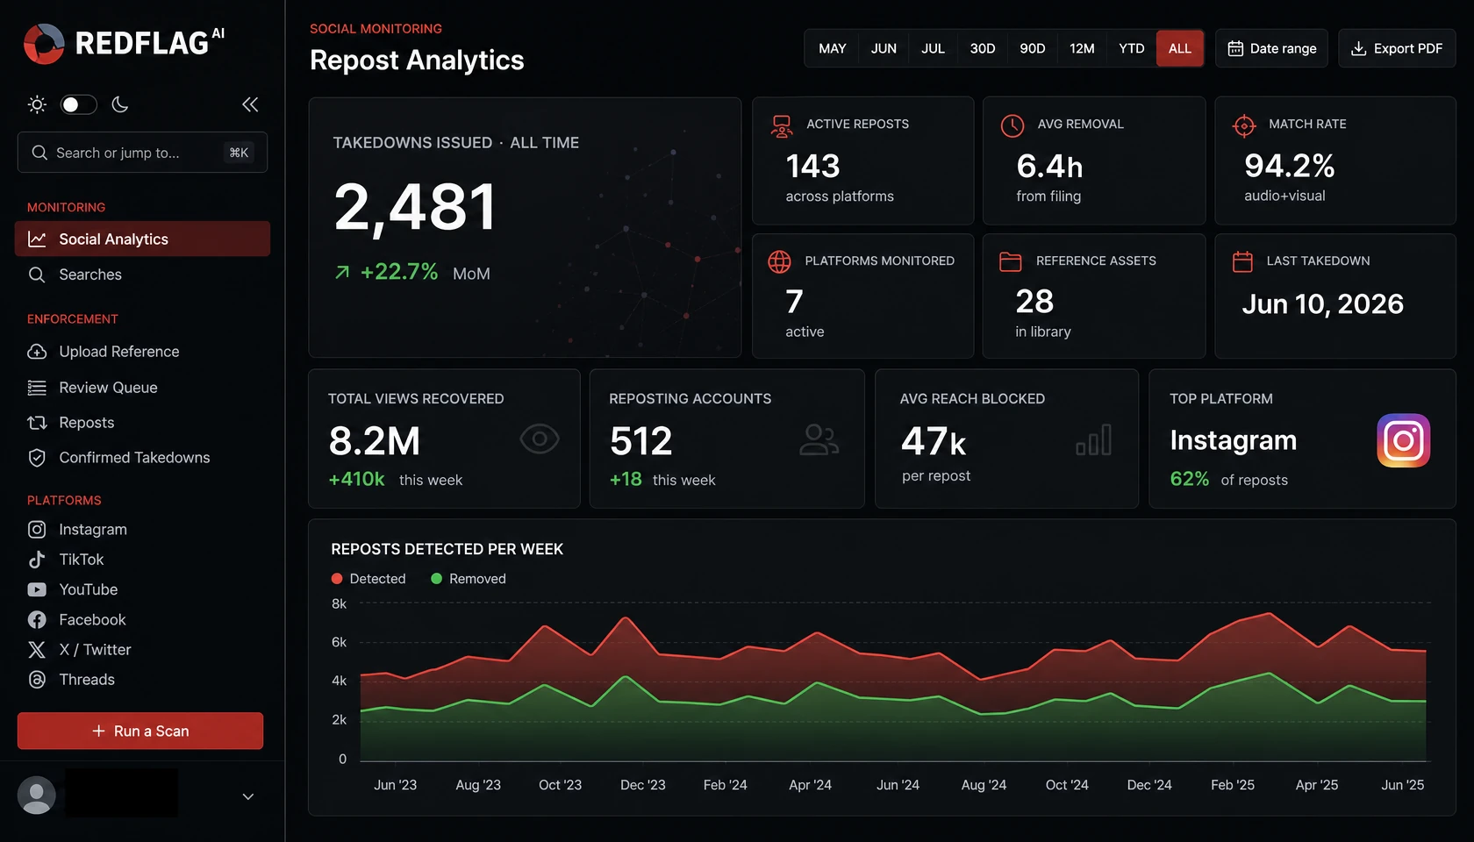The width and height of the screenshot is (1474, 842).
Task: Click the user avatar picture
Action: 37,796
